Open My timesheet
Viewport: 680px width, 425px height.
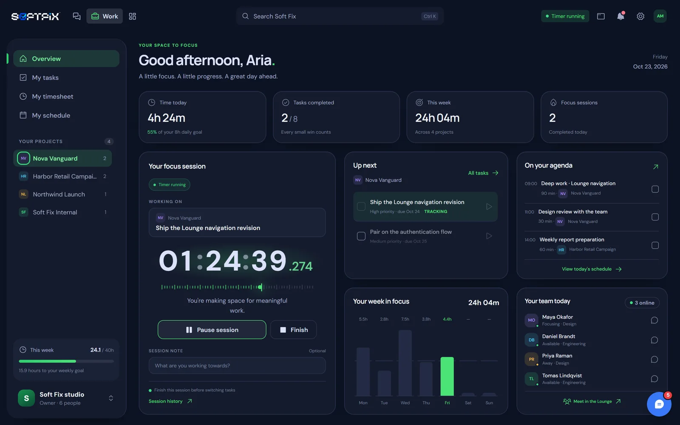(66, 96)
